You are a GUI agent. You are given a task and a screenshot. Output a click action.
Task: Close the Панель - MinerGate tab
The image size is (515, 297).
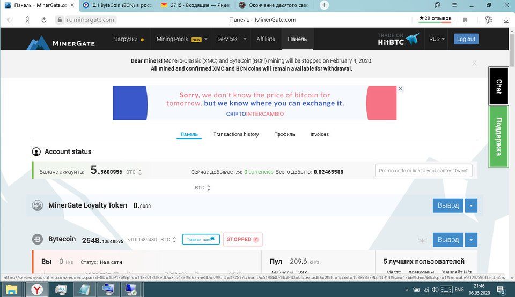(72, 5)
